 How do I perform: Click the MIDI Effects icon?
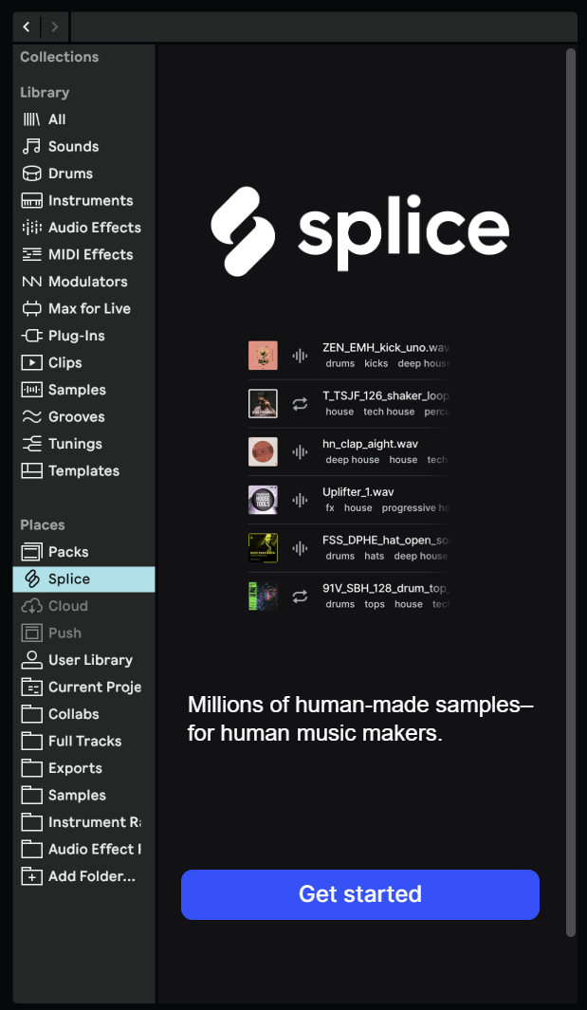pos(32,255)
